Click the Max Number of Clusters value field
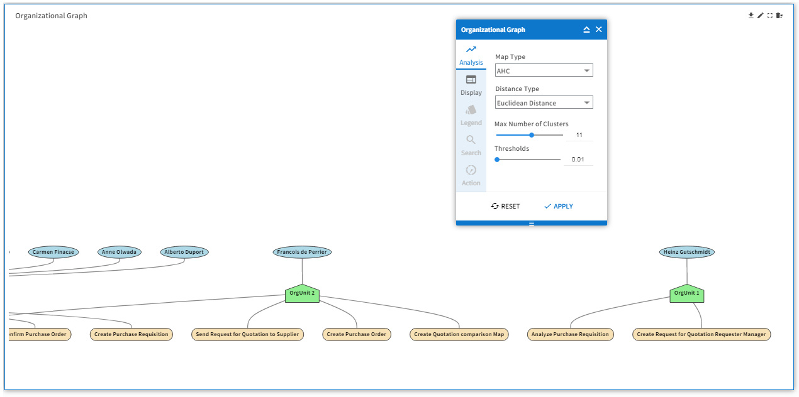The height and width of the screenshot is (397, 799). (579, 135)
